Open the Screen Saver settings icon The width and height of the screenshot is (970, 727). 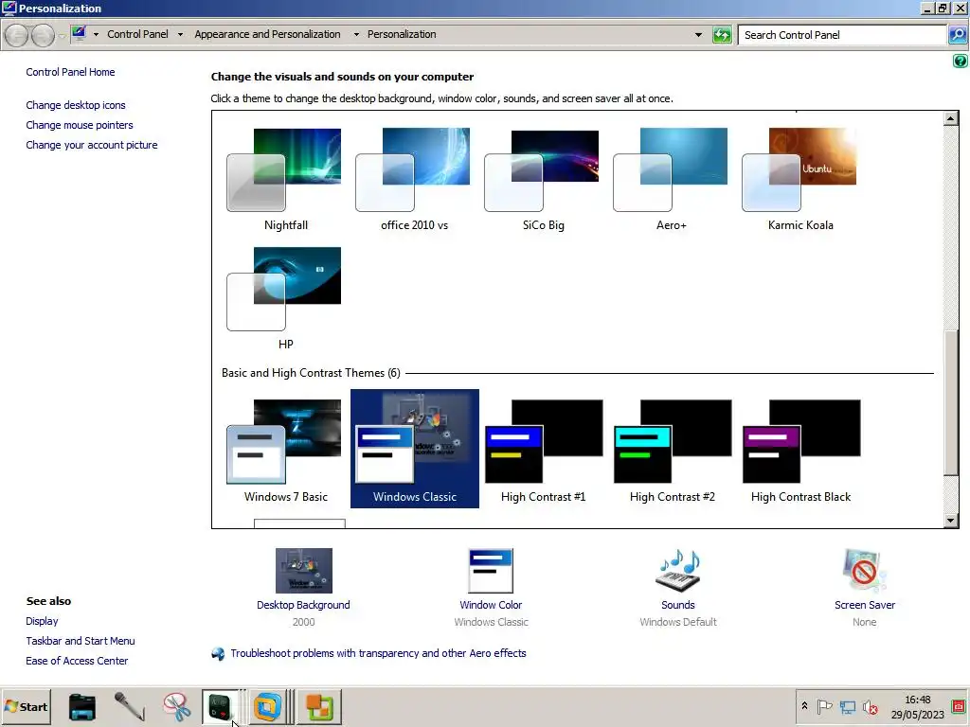click(x=864, y=571)
